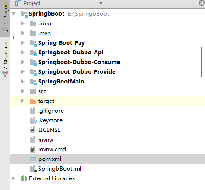The image size is (205, 190).
Task: Click the SpringbBoot.iml file icon
Action: [x=34, y=169]
